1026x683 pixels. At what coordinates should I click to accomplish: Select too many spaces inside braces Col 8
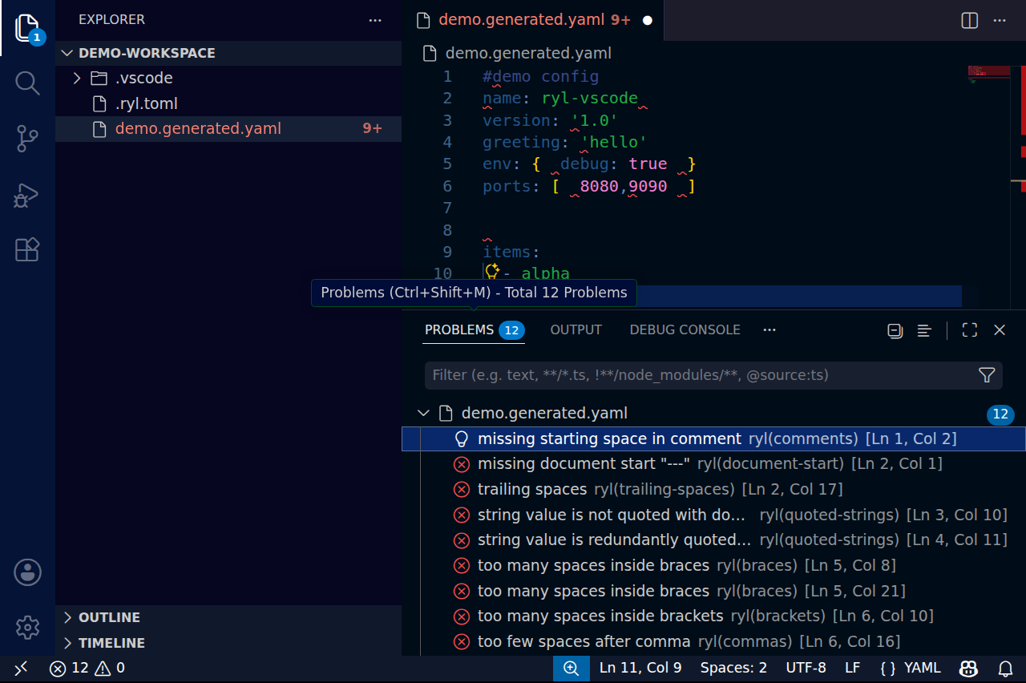[713, 566]
